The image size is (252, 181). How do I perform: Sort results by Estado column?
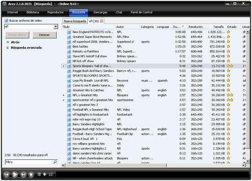coord(233,27)
